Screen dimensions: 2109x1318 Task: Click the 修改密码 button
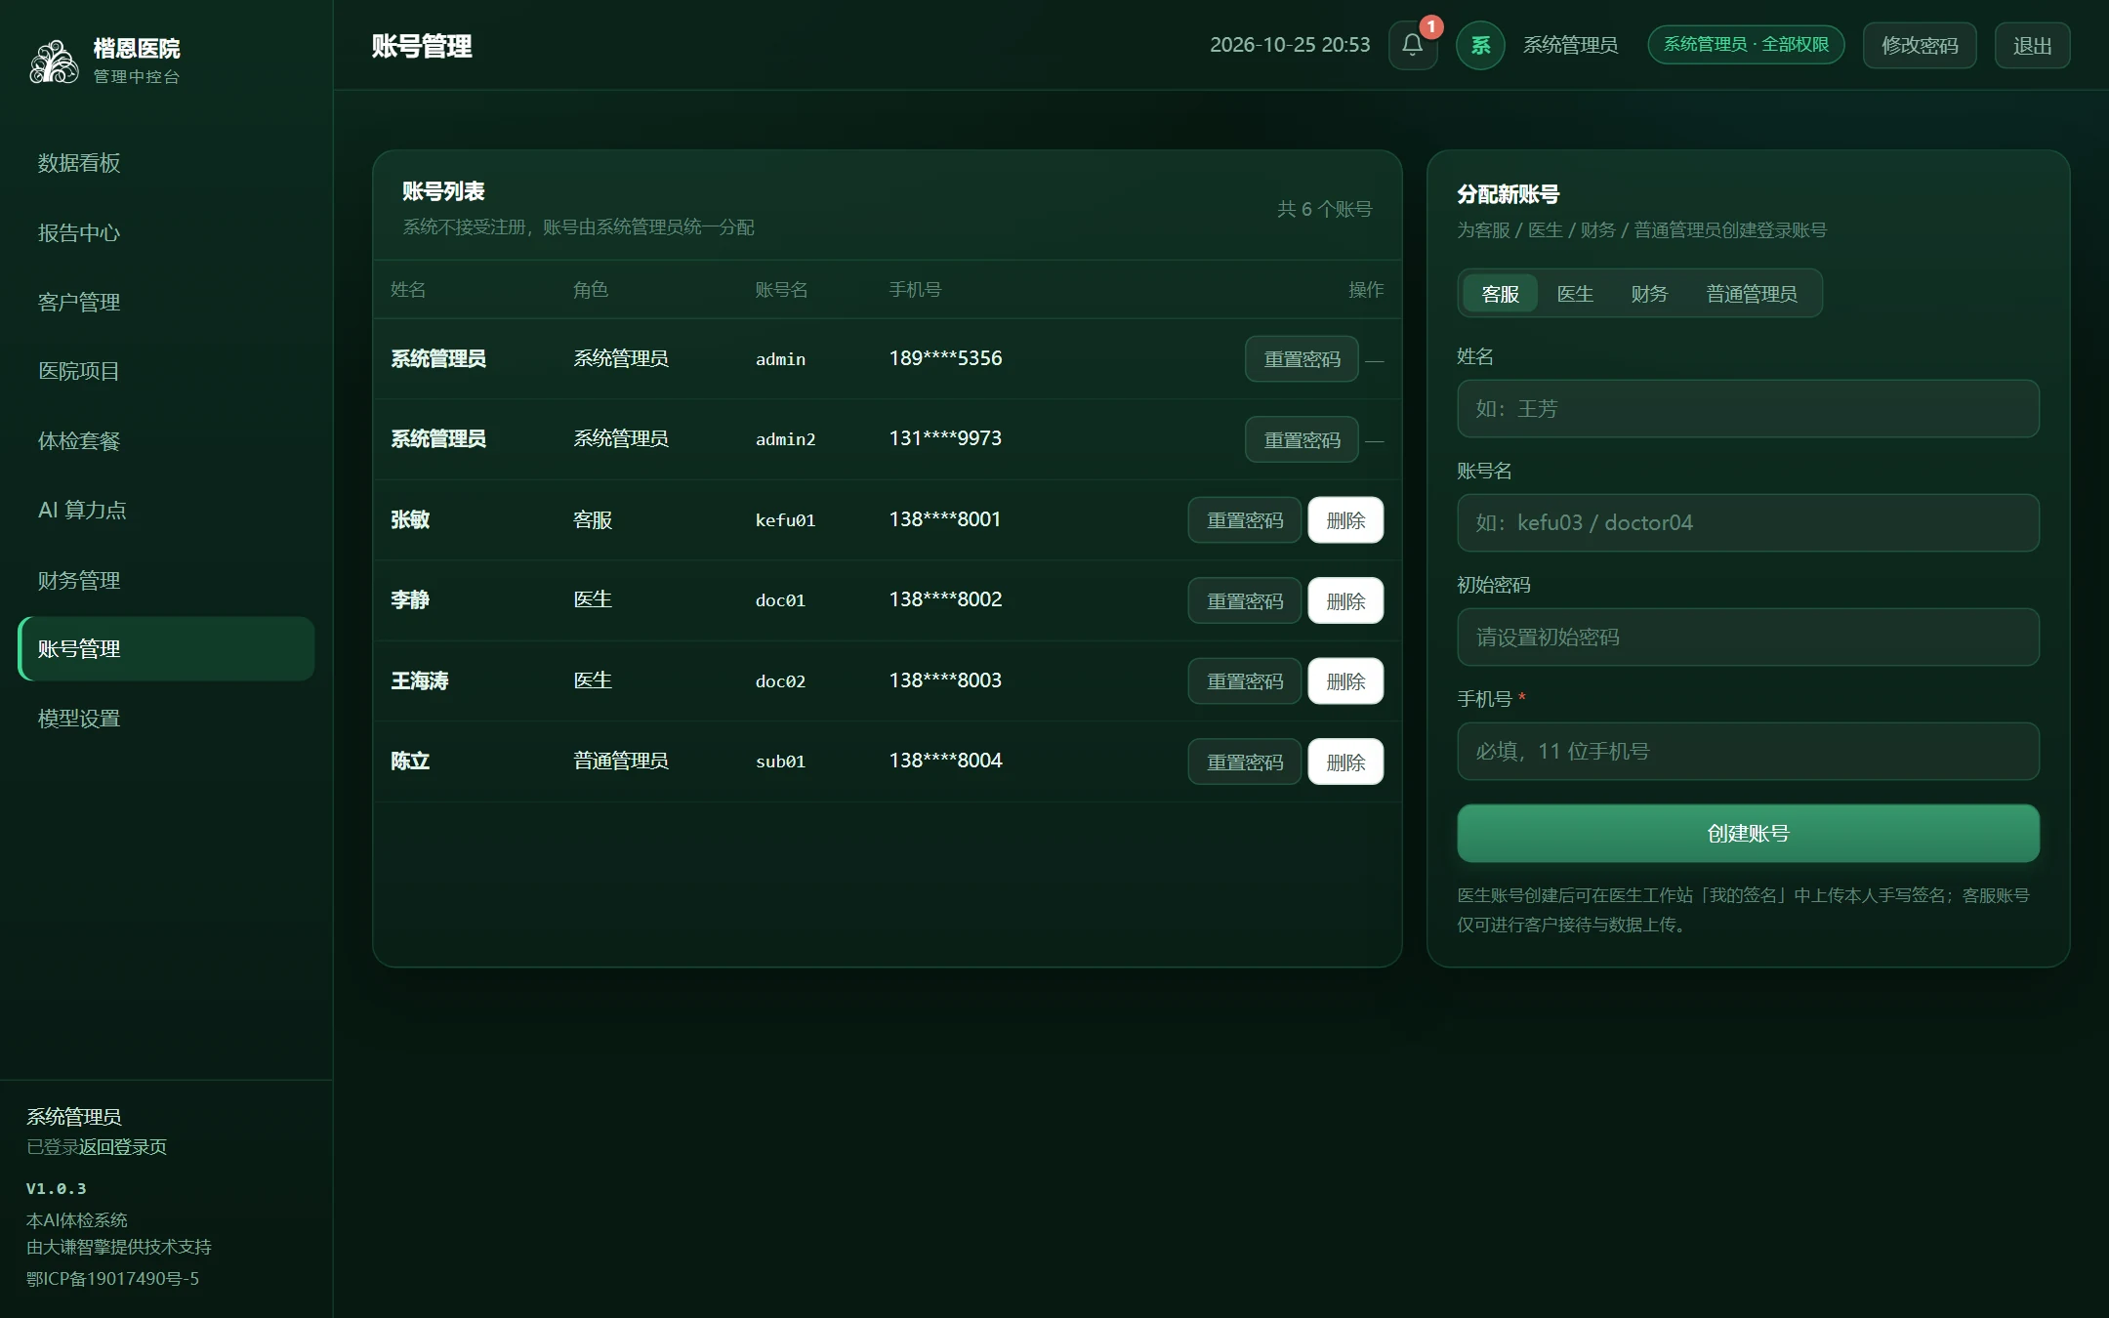[x=1919, y=46]
